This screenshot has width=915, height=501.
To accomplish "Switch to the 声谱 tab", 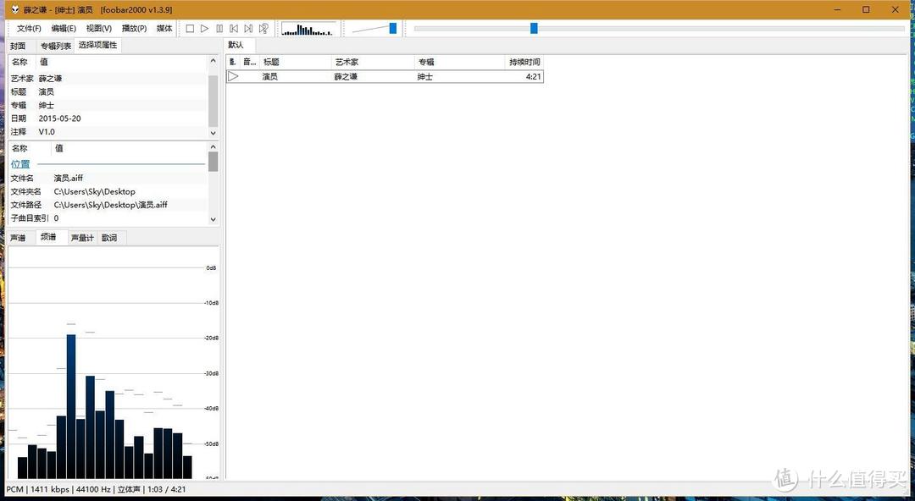I will pos(18,237).
